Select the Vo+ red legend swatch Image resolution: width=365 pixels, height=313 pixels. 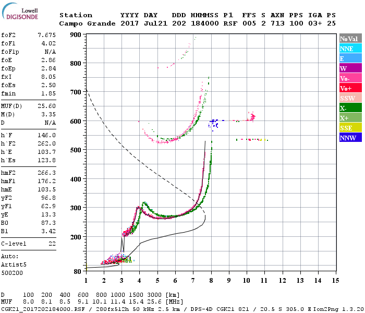[x=350, y=88]
